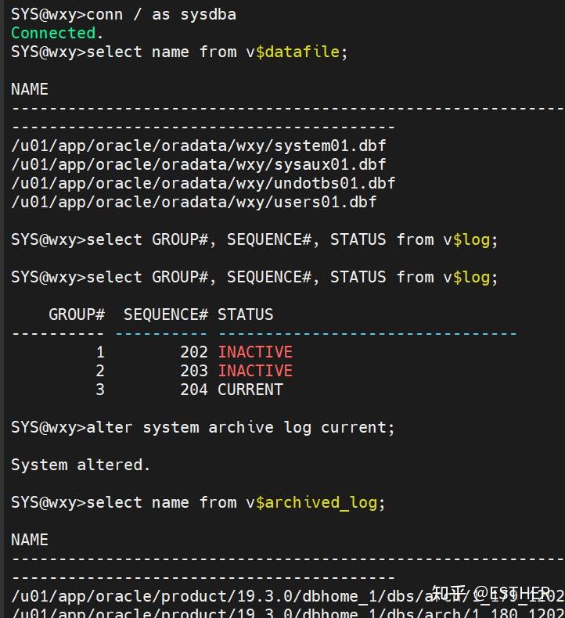The width and height of the screenshot is (565, 618).
Task: Select the NAME header above archived log paths
Action: coord(30,540)
